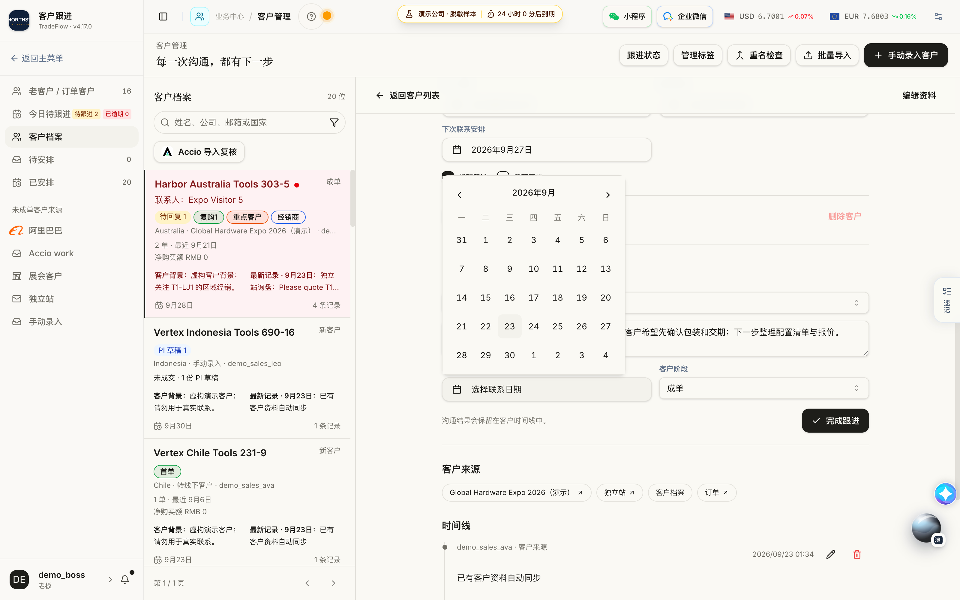Open 今日待跟进 menu item
This screenshot has width=960, height=600.
72,114
